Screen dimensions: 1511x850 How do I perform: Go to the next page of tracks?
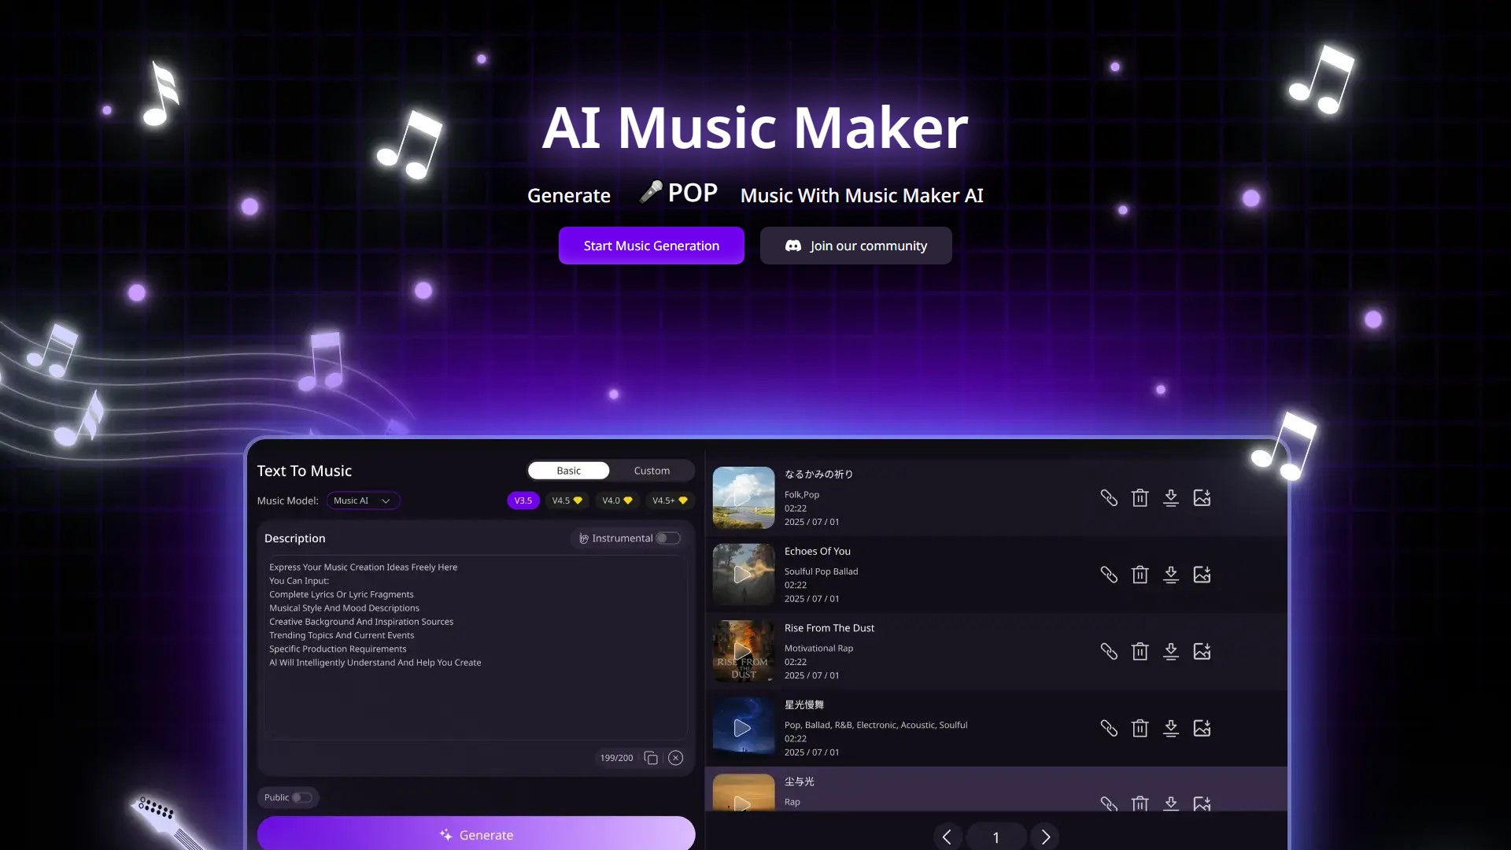1045,837
